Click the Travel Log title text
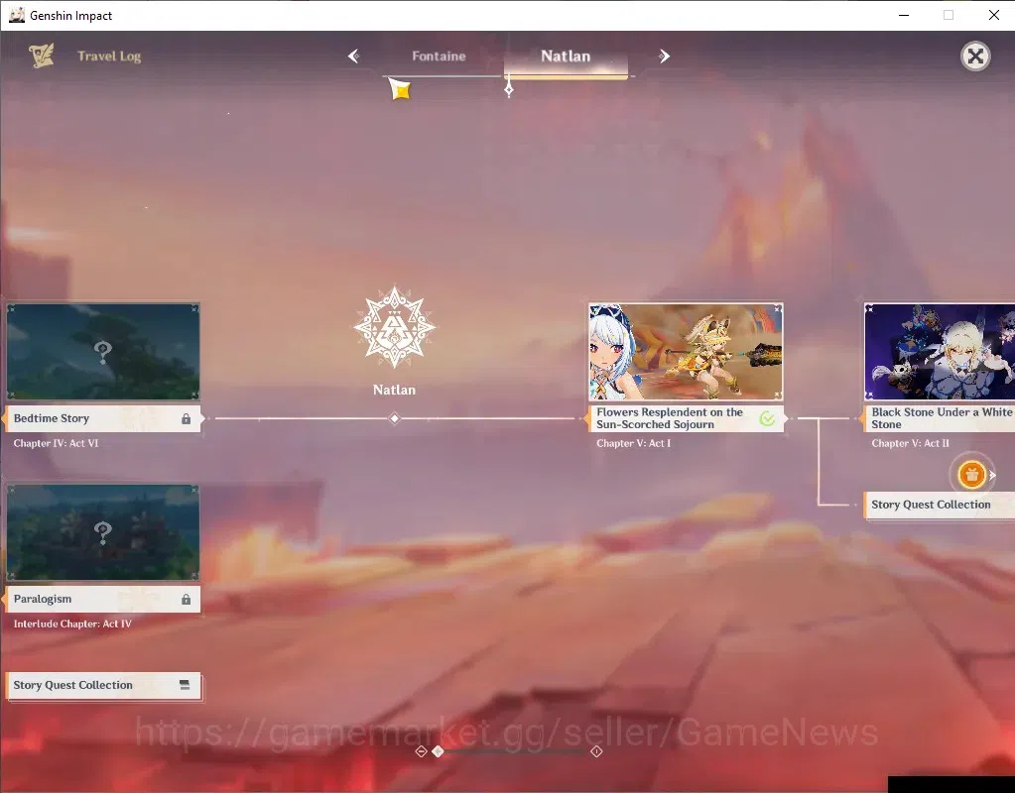 (109, 57)
